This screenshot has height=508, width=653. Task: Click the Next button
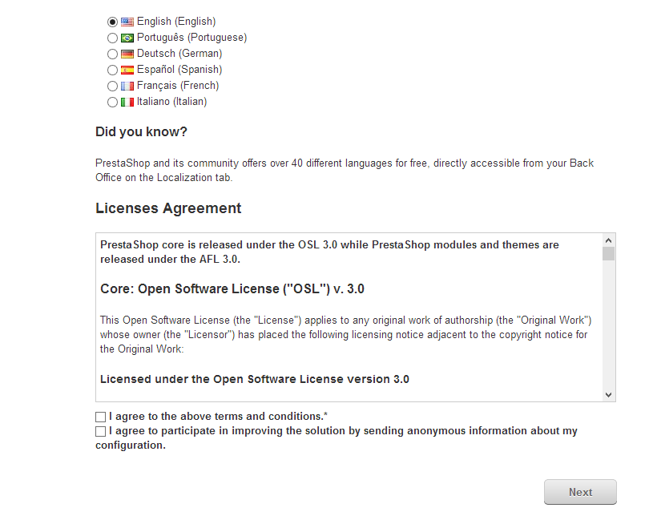pyautogui.click(x=580, y=492)
